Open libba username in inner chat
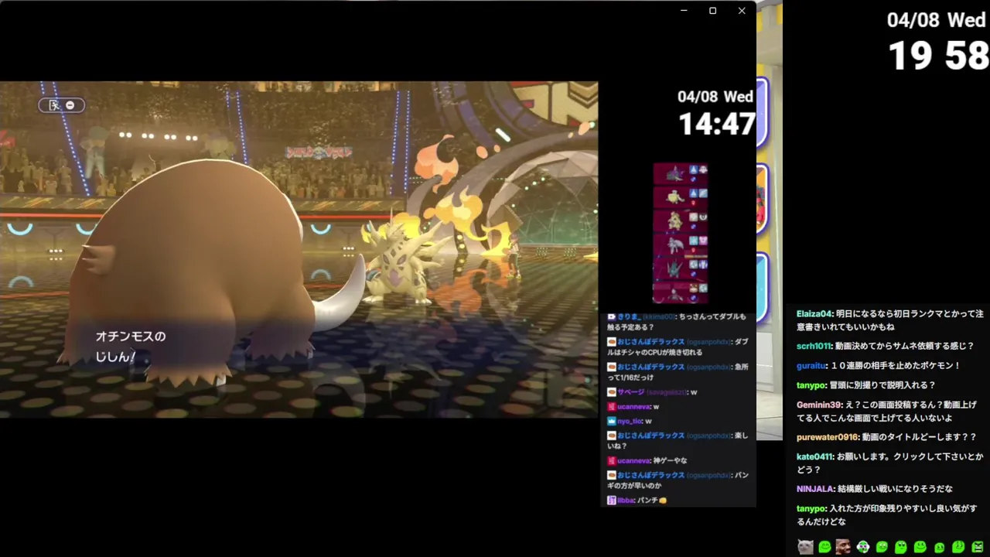Image resolution: width=990 pixels, height=557 pixels. 626,501
